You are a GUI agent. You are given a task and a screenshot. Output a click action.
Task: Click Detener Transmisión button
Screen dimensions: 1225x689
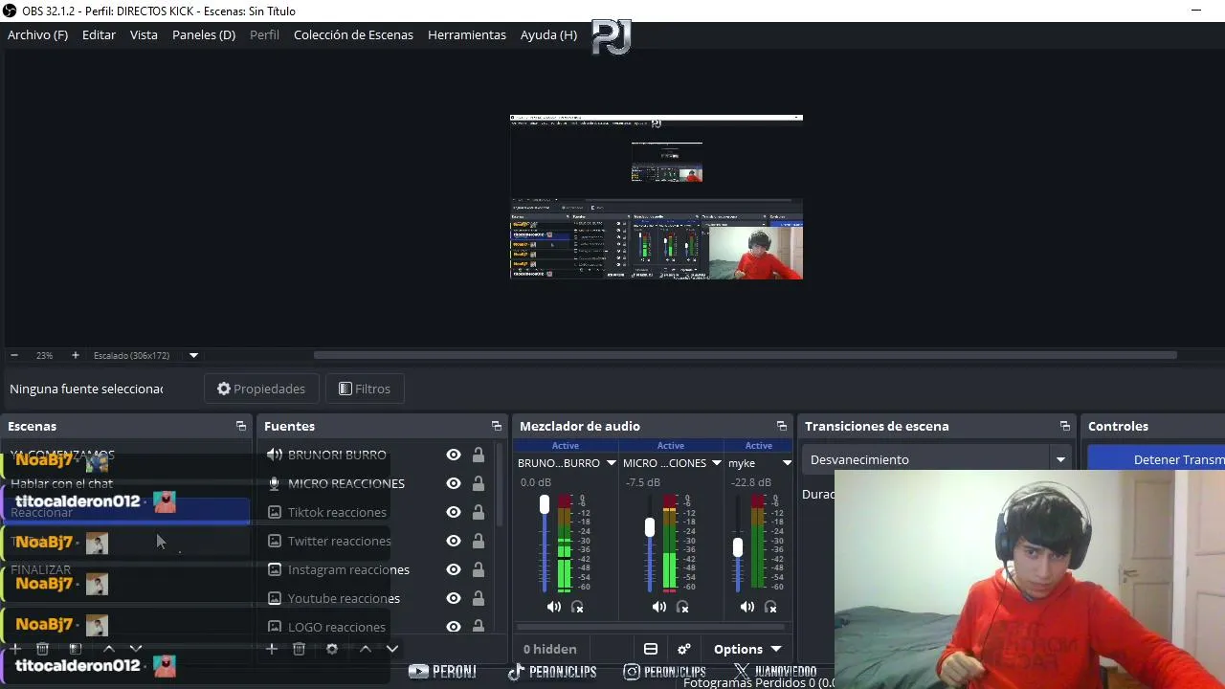1156,459
